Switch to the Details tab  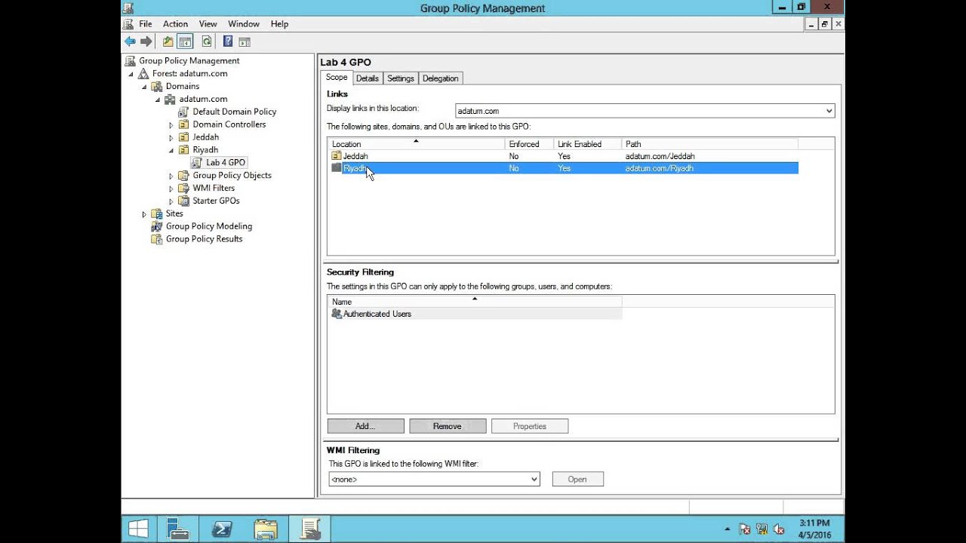pos(368,78)
